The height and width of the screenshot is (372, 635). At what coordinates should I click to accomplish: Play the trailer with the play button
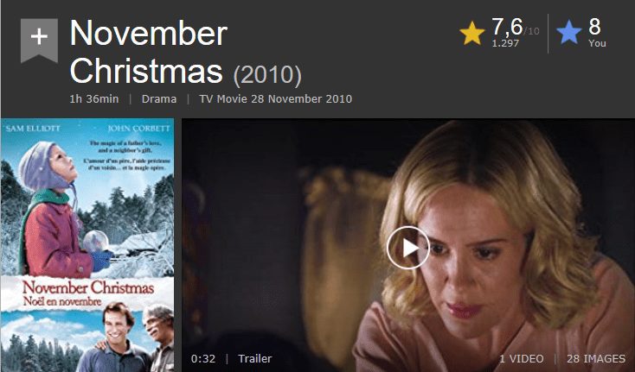point(407,248)
